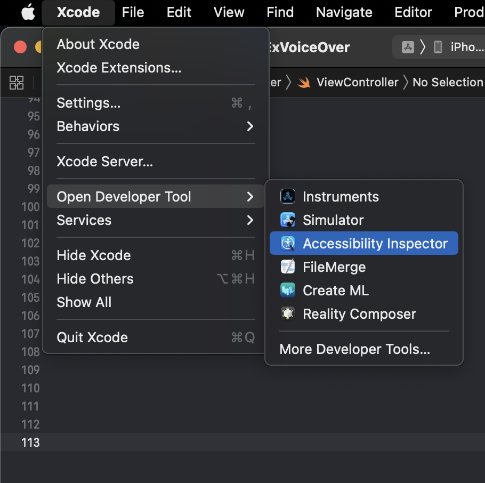485x483 pixels.
Task: Click line number 100 in gutter
Action: (30, 207)
